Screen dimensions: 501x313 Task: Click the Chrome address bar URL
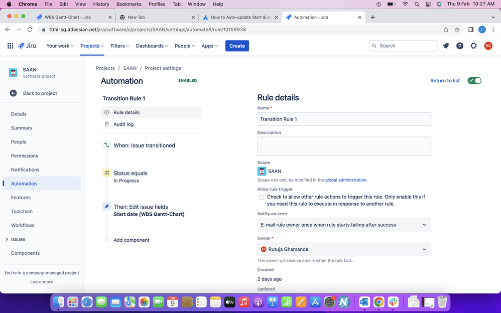[x=148, y=30]
